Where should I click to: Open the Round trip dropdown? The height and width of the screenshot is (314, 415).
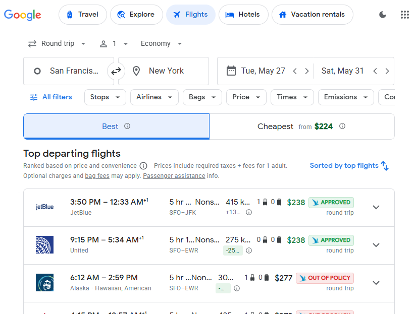point(57,44)
